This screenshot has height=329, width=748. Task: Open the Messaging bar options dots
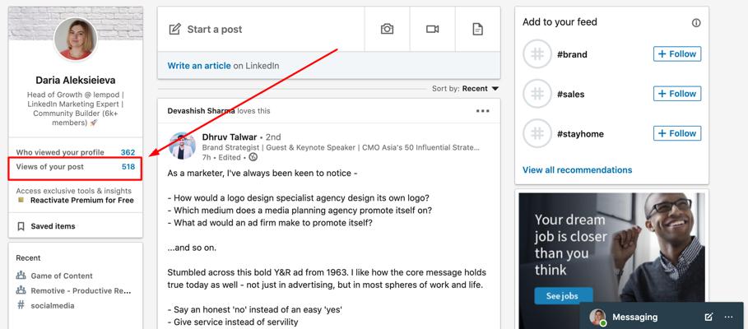(x=728, y=317)
